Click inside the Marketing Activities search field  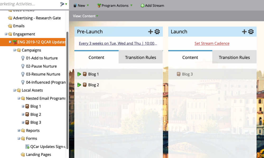pyautogui.click(x=29, y=4)
